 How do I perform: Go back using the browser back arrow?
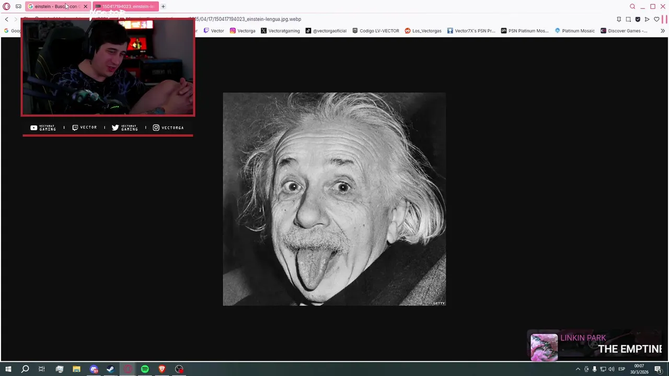6,19
